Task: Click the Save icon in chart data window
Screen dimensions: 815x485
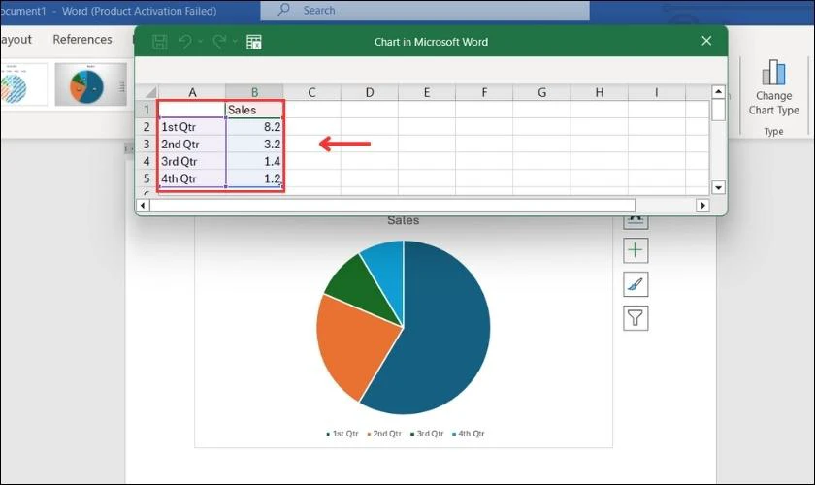Action: [x=159, y=42]
